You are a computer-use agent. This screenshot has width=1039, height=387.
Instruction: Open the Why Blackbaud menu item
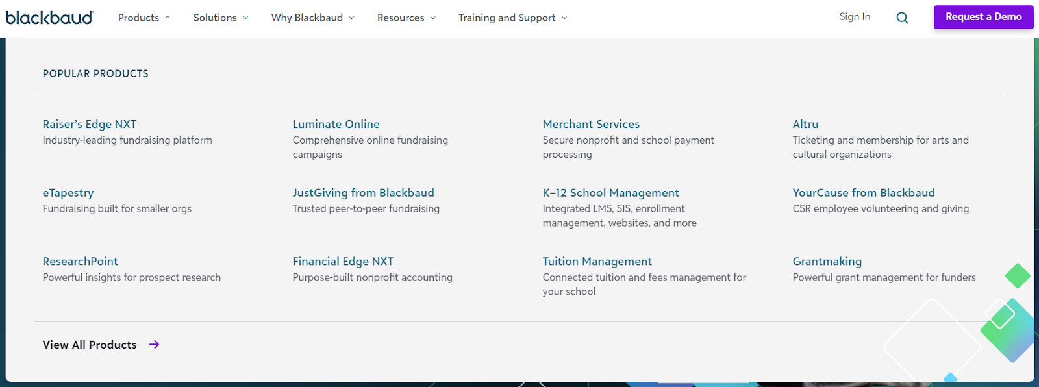coord(307,18)
